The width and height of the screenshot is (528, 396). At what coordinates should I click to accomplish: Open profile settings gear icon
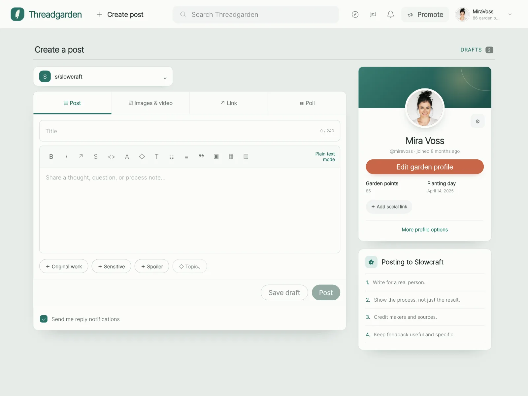click(x=478, y=121)
